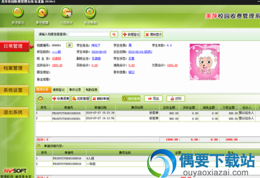
Task: Open the 软件帮助 help question-mark icon
Action: coord(91,15)
